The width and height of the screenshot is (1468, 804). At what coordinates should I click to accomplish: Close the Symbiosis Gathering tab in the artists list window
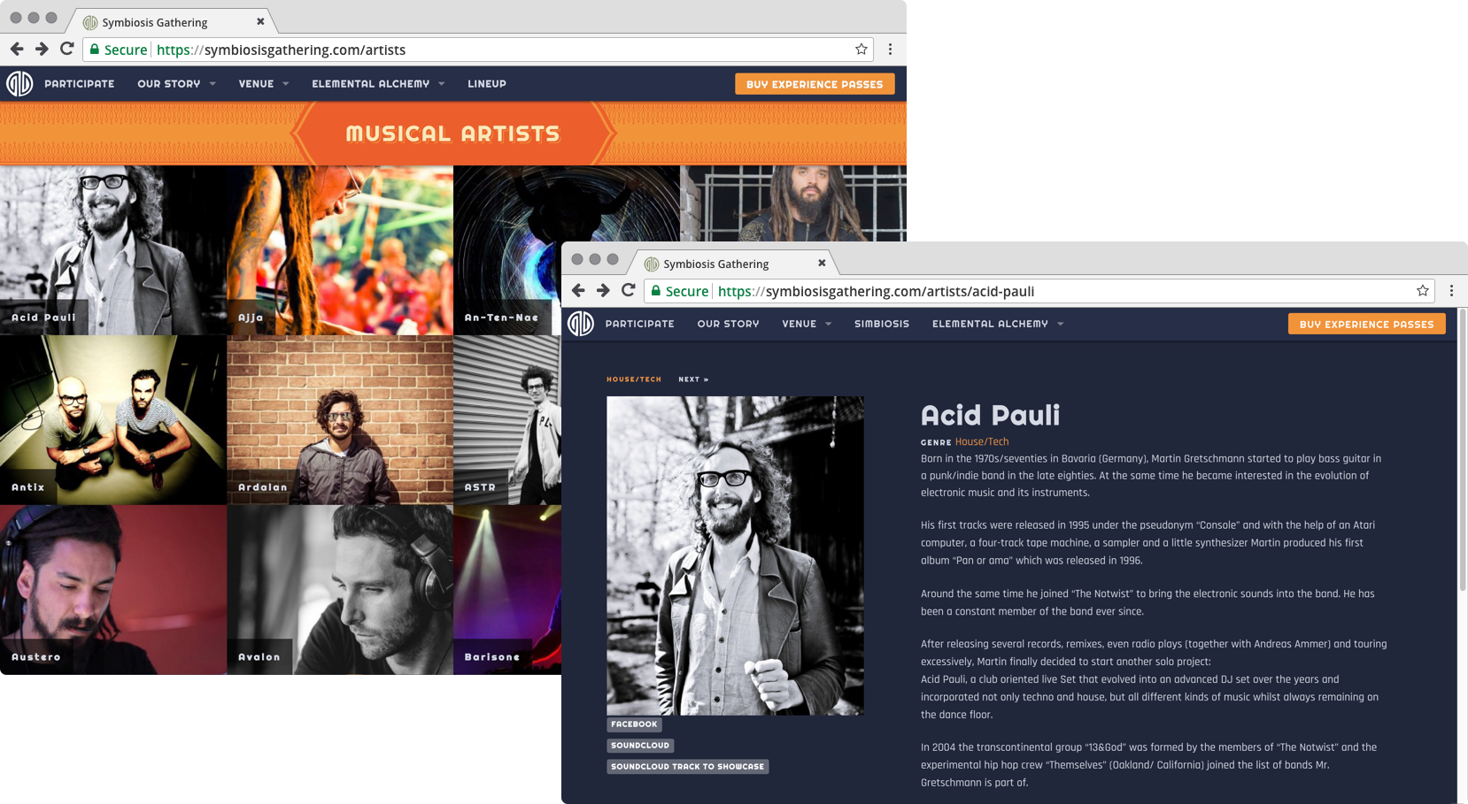[x=260, y=21]
